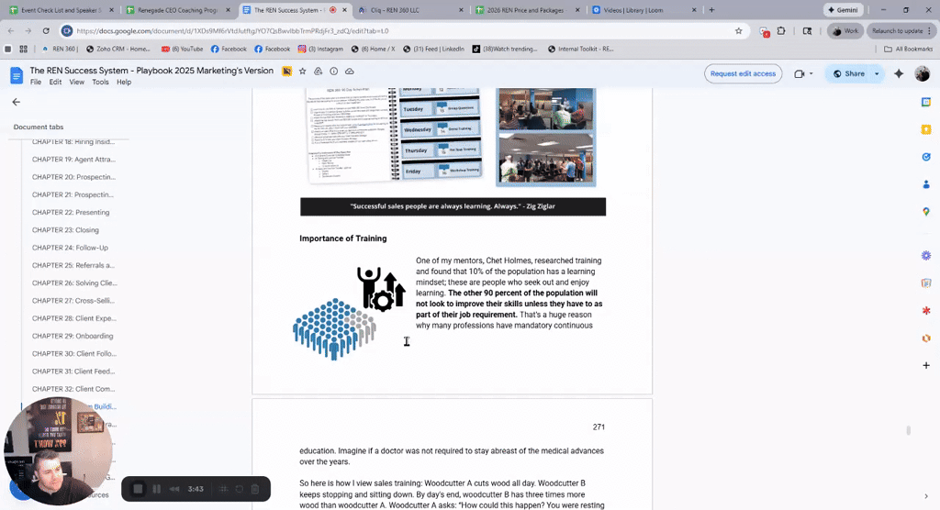This screenshot has width=940, height=510.
Task: Switch to the Videos Library Loom tab
Action: pyautogui.click(x=643, y=10)
